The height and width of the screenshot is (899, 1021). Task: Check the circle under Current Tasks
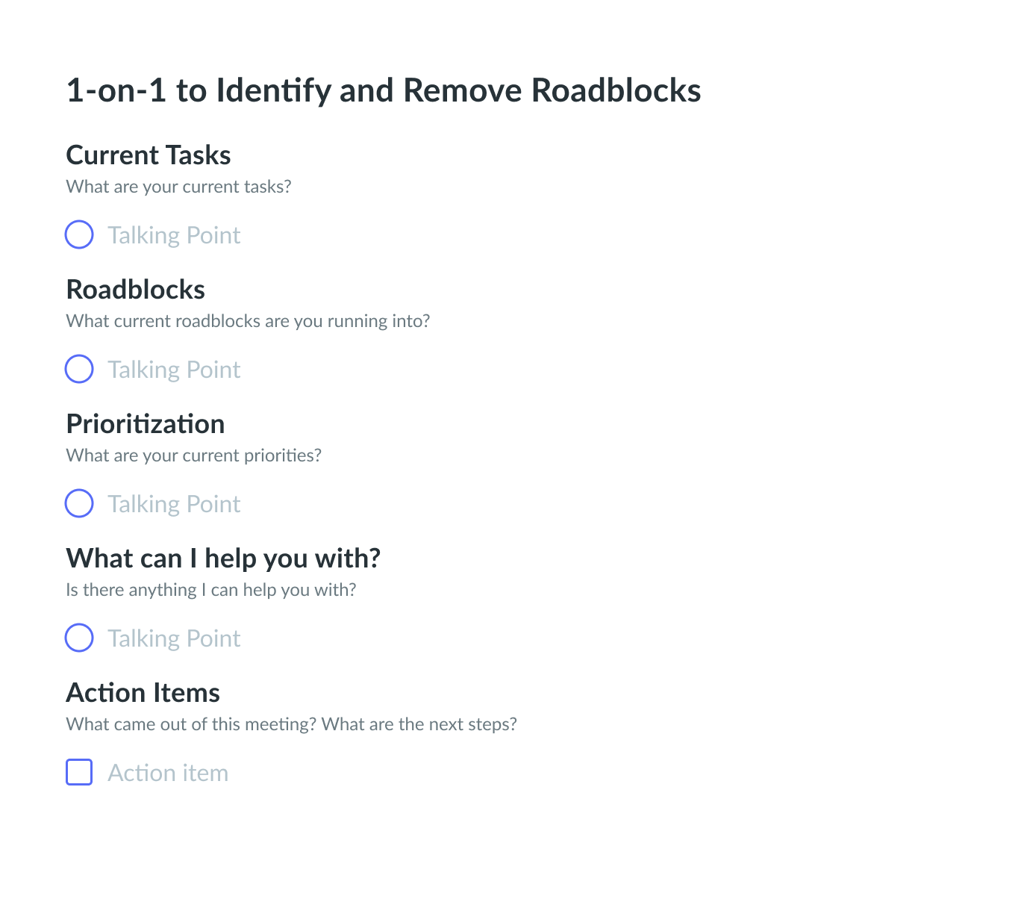pos(79,234)
